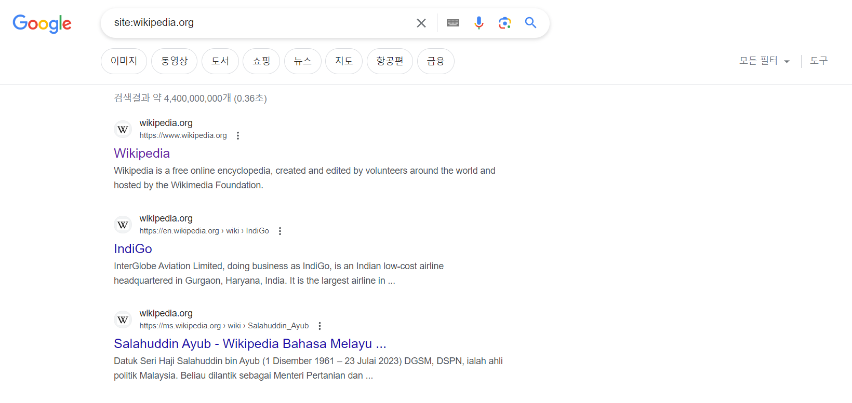Select the 동영상 filter chip
This screenshot has width=852, height=403.
pos(174,61)
